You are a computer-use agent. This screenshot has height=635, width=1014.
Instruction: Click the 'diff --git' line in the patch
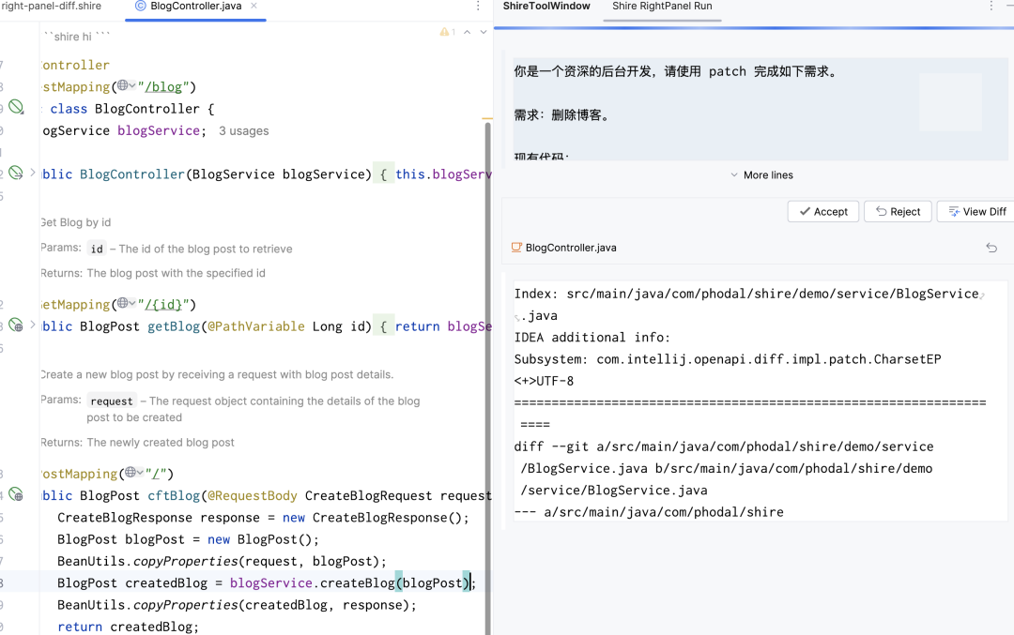pos(724,446)
